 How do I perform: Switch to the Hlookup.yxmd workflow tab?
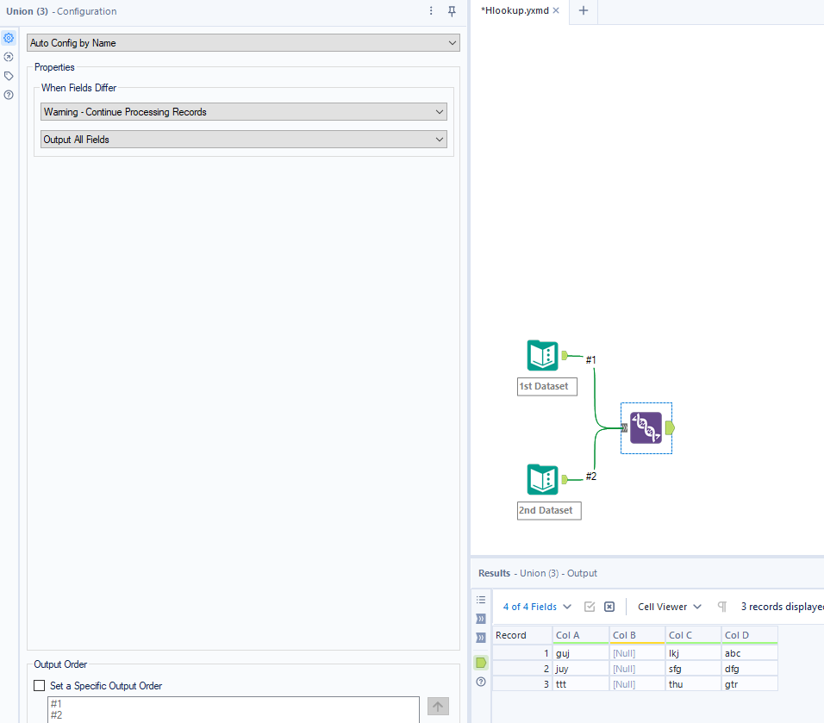click(x=515, y=12)
